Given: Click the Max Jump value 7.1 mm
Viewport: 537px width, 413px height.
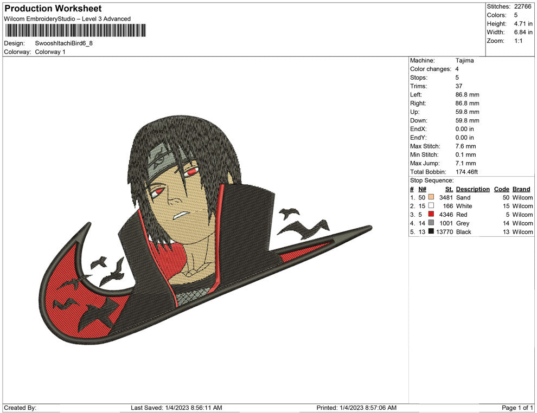Looking at the screenshot, I should coord(465,163).
